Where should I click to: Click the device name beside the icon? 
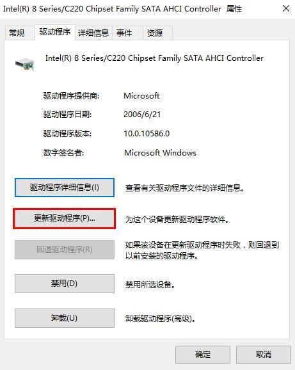(x=154, y=58)
